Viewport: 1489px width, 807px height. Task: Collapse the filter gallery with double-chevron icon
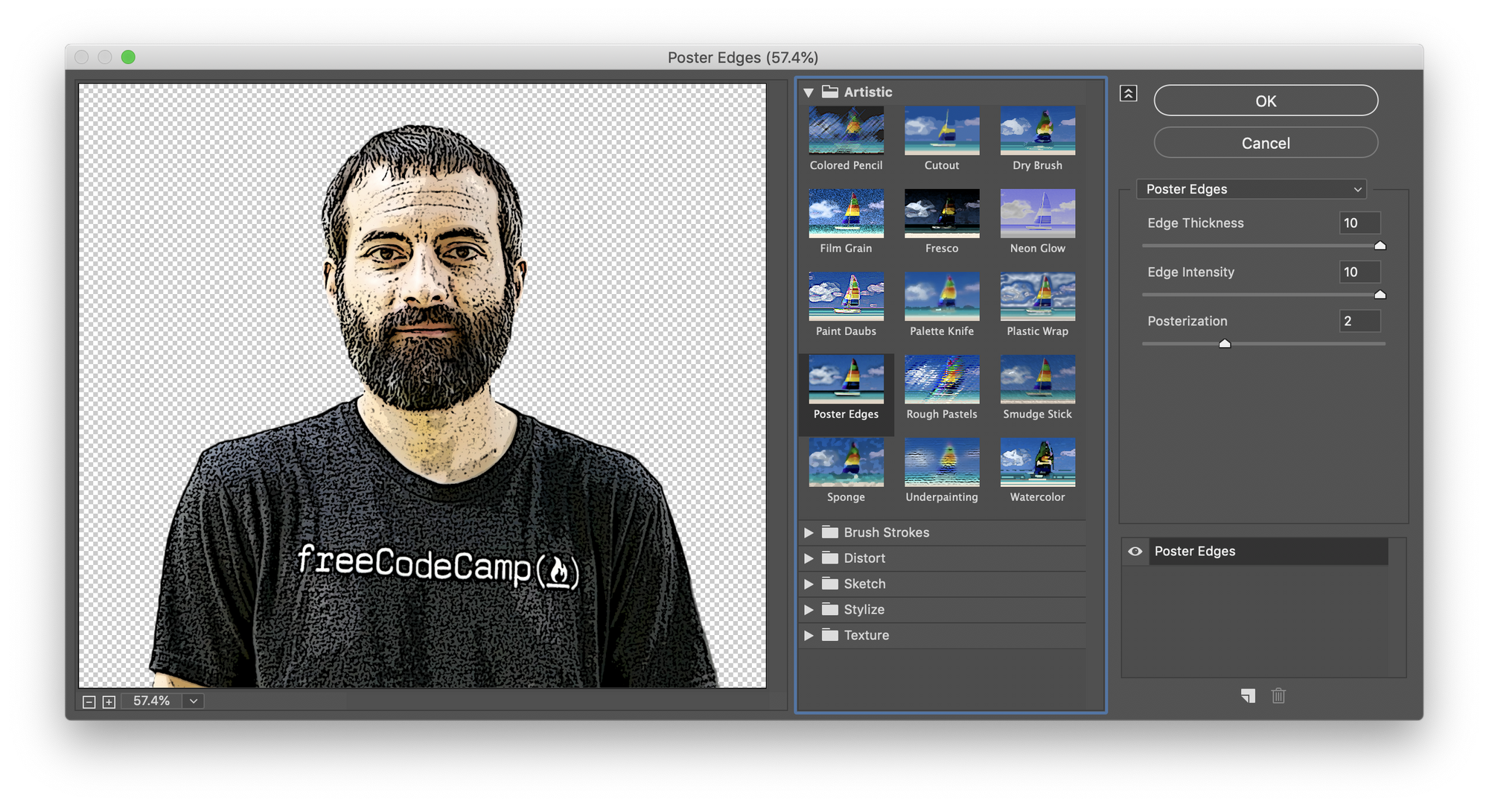1128,94
